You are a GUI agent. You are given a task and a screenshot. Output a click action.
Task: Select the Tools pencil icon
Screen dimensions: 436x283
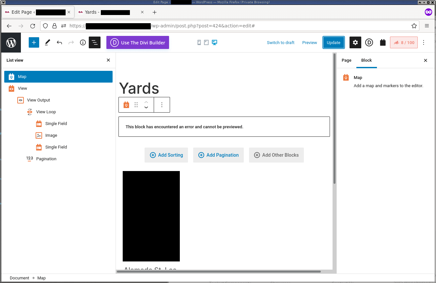tap(48, 42)
